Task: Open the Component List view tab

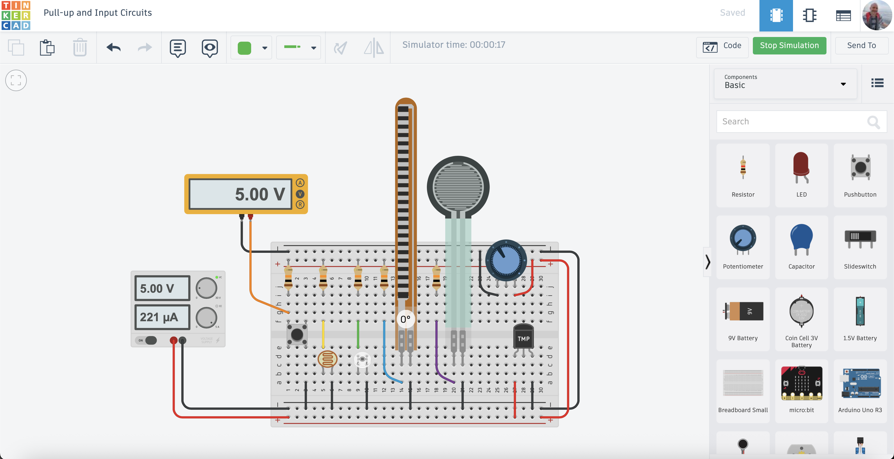Action: point(843,16)
